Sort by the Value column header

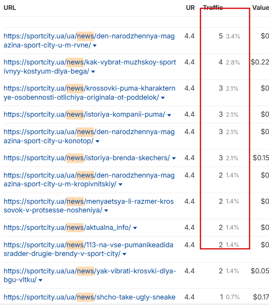tap(261, 8)
